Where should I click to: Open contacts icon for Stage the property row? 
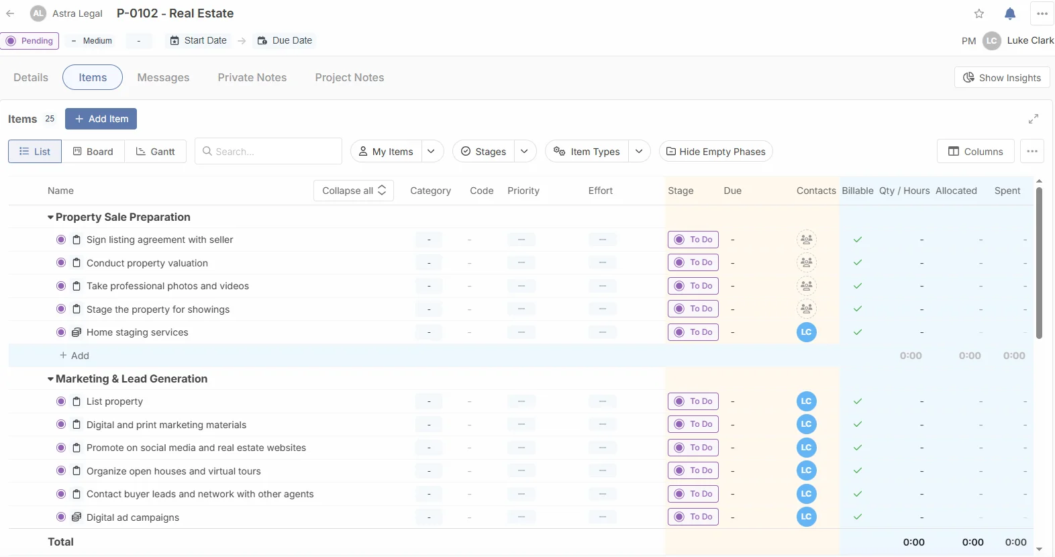click(807, 309)
